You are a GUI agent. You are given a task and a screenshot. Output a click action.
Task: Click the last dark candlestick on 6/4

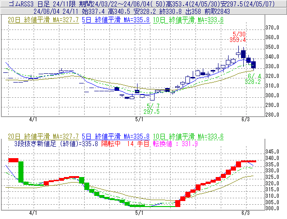click(253, 65)
